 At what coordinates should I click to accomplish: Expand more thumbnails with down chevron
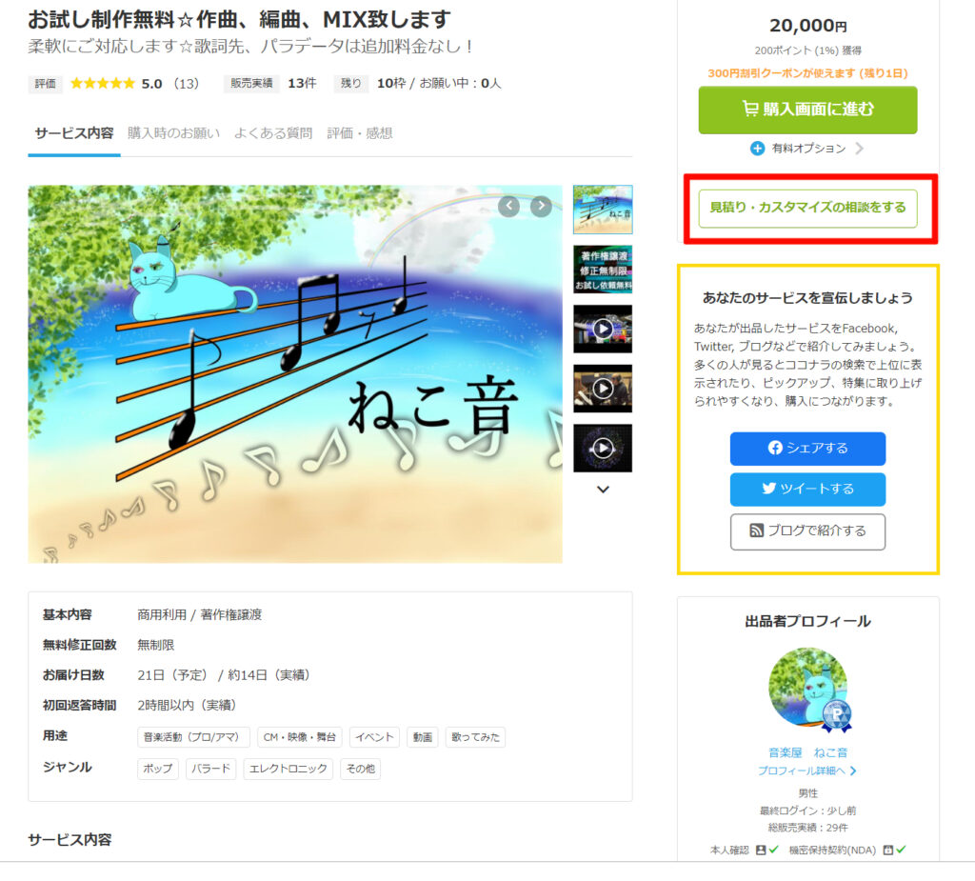pyautogui.click(x=603, y=490)
